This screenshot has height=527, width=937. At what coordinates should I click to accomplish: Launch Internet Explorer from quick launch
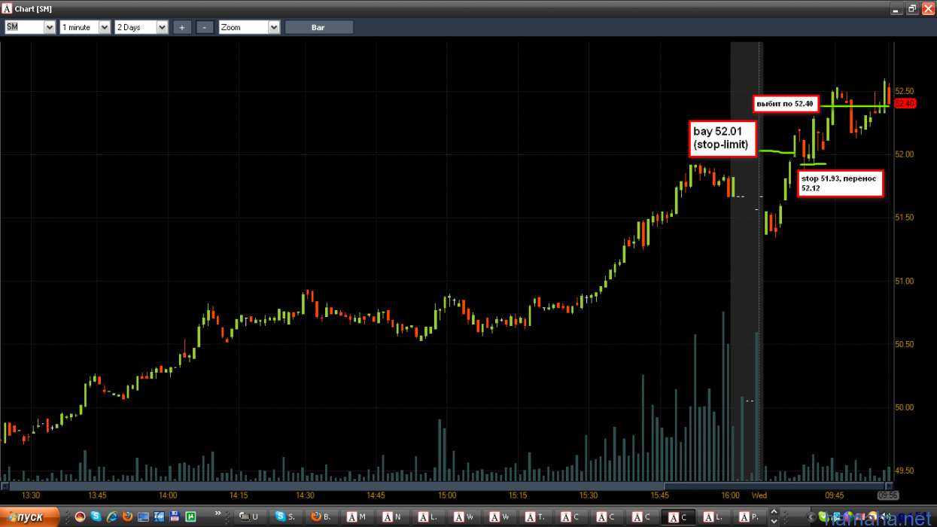tap(112, 516)
